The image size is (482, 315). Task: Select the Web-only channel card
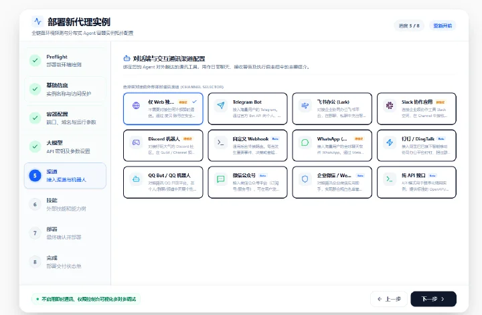tap(163, 109)
